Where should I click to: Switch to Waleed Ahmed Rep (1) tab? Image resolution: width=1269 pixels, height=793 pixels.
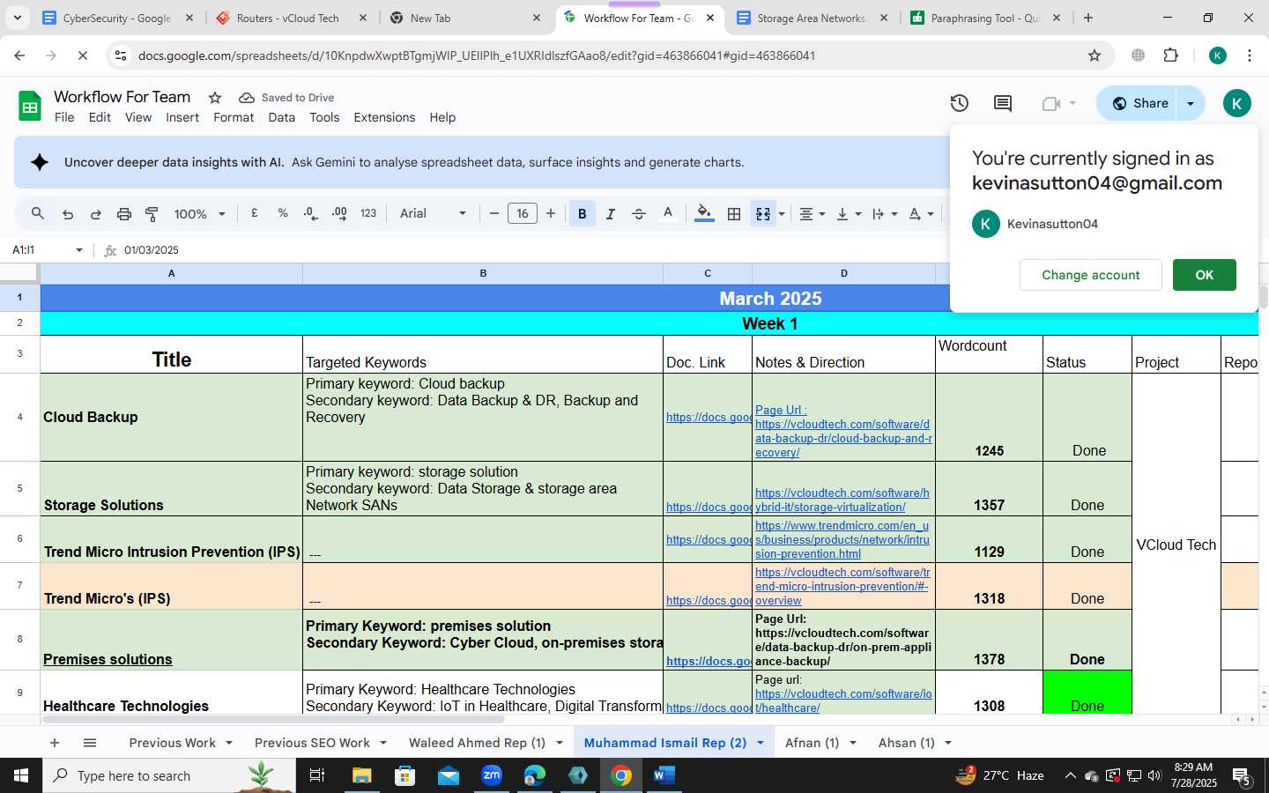(x=477, y=743)
